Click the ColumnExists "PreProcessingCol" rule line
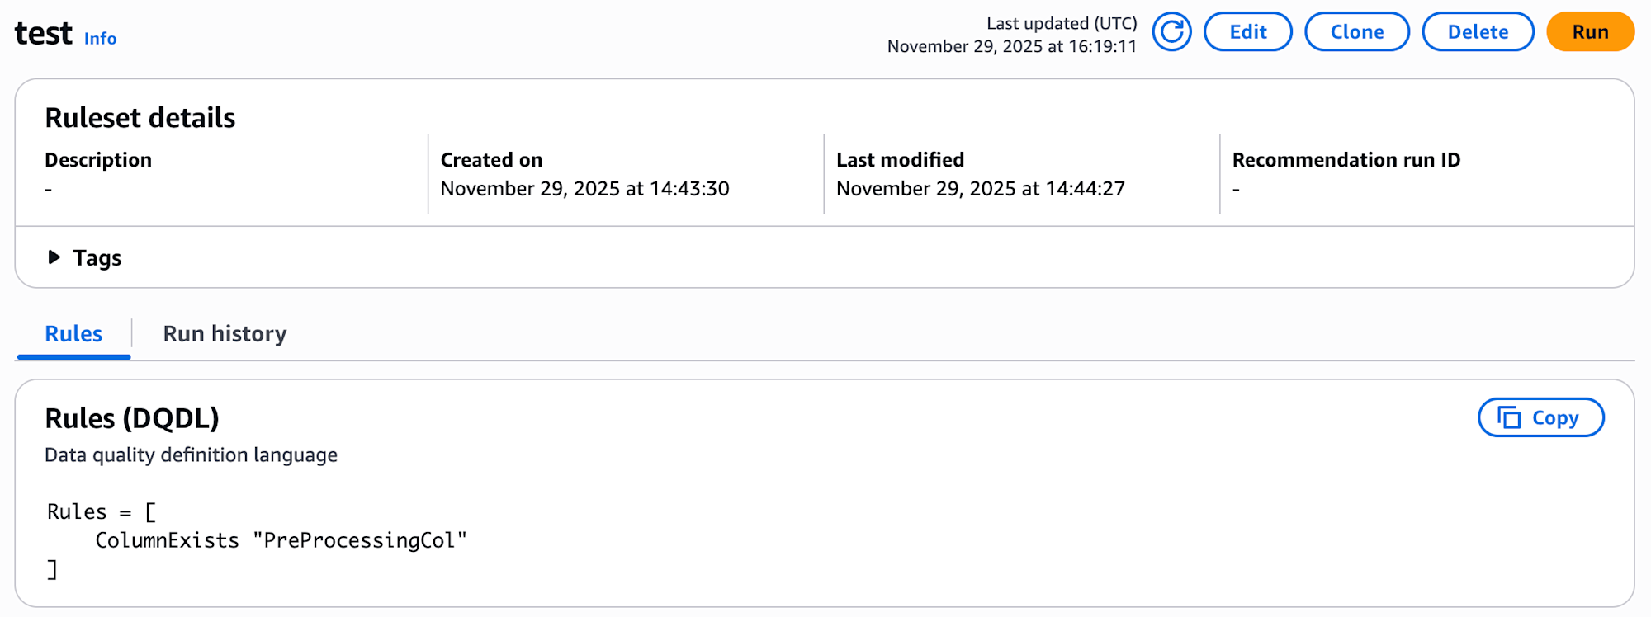1651x617 pixels. (x=281, y=540)
